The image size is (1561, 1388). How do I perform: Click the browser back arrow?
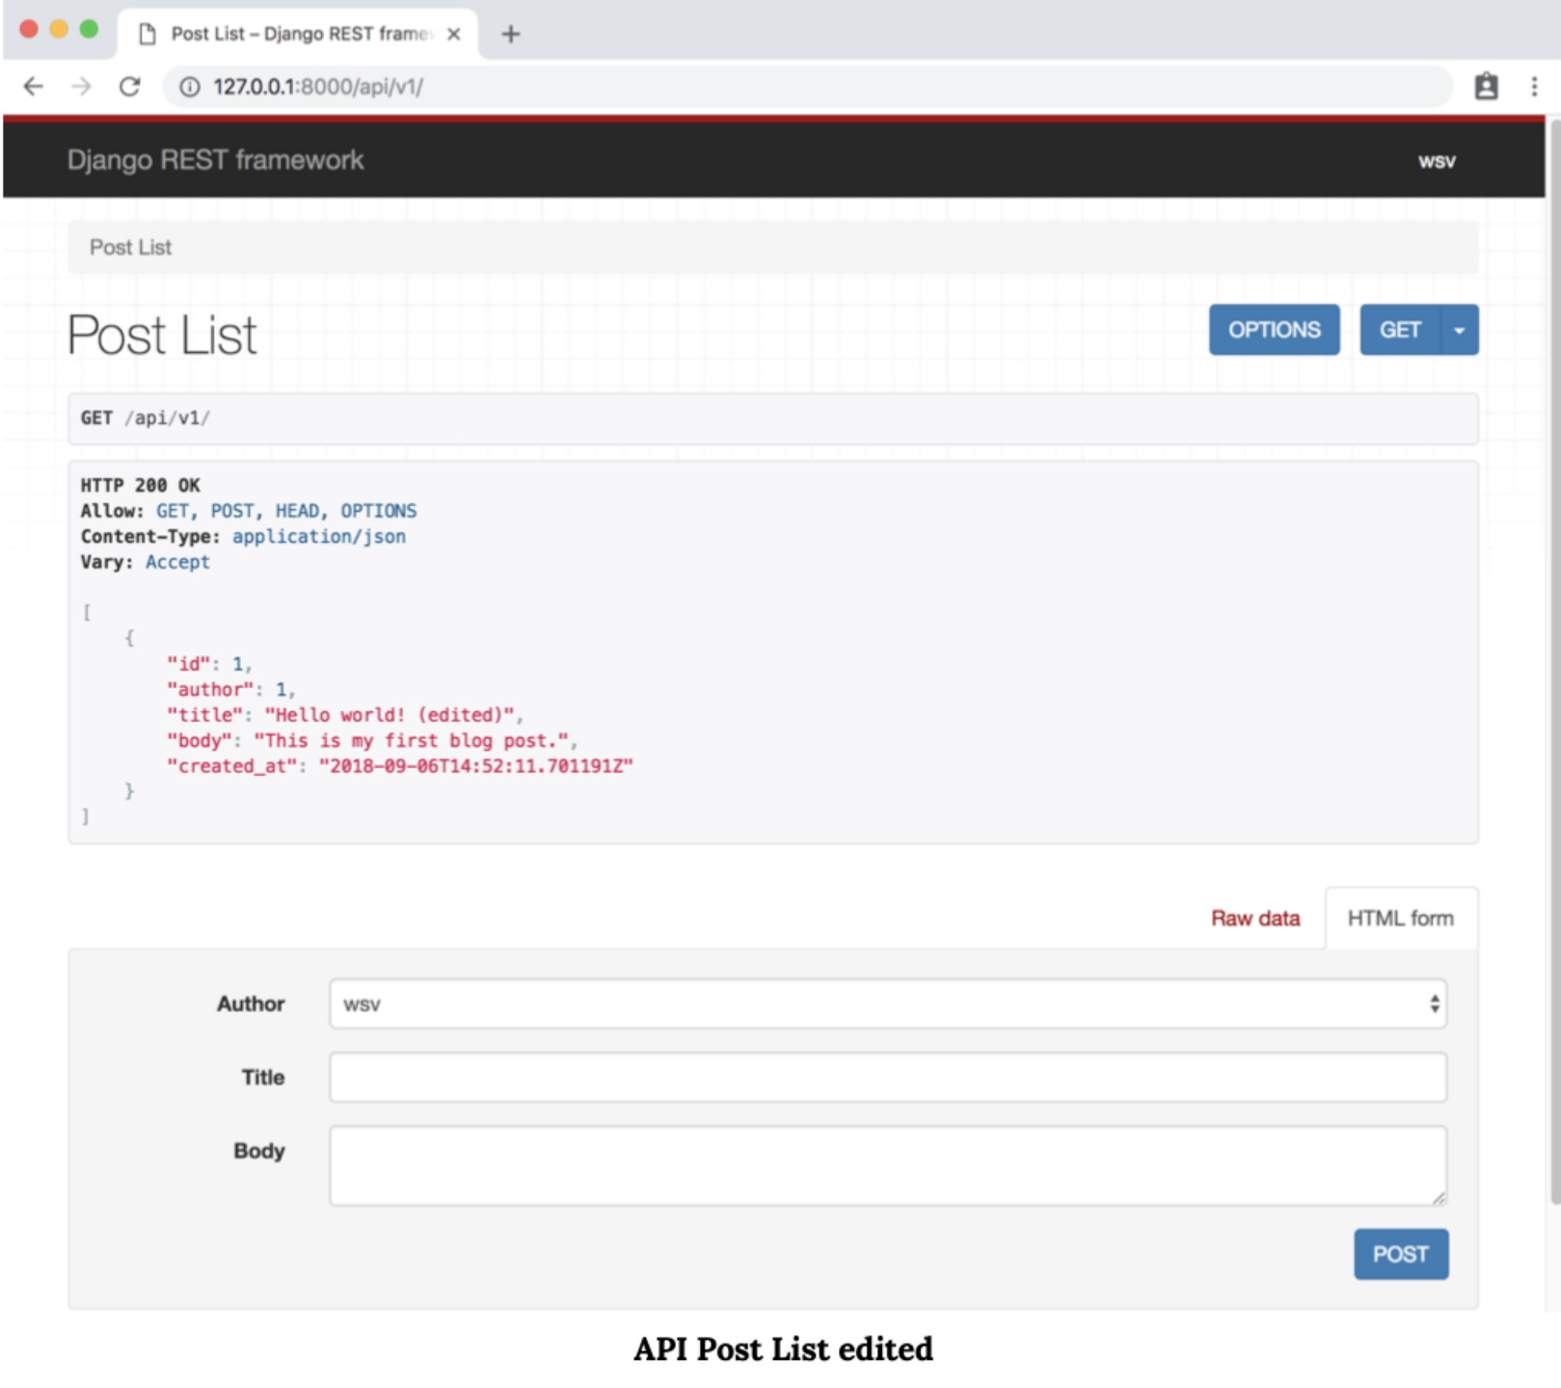pos(34,87)
